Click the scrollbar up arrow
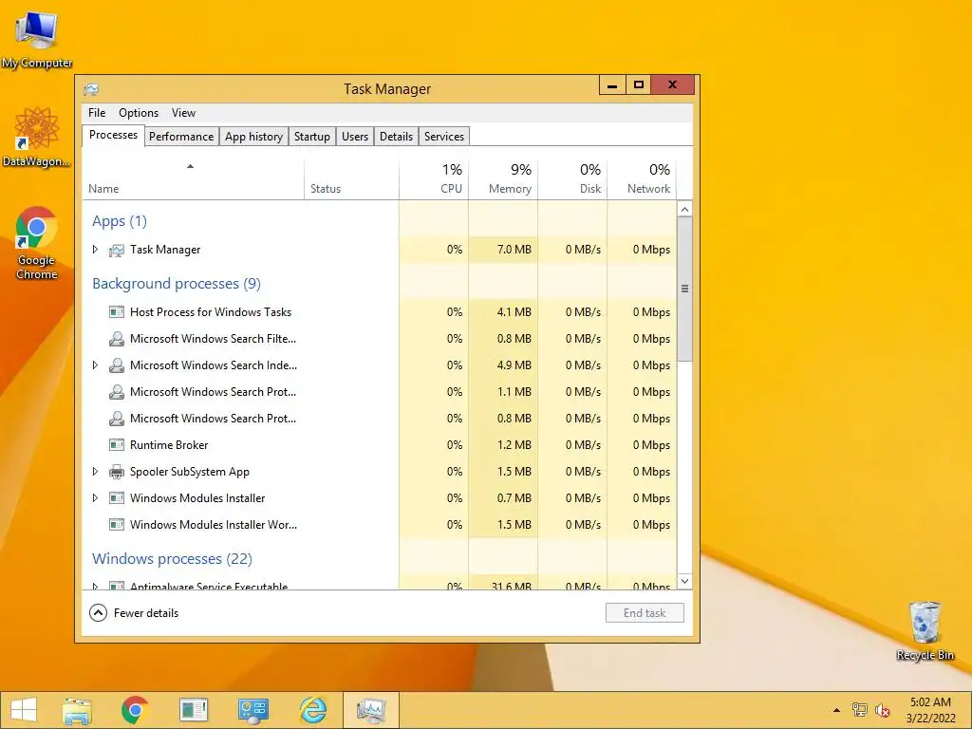 (x=685, y=209)
